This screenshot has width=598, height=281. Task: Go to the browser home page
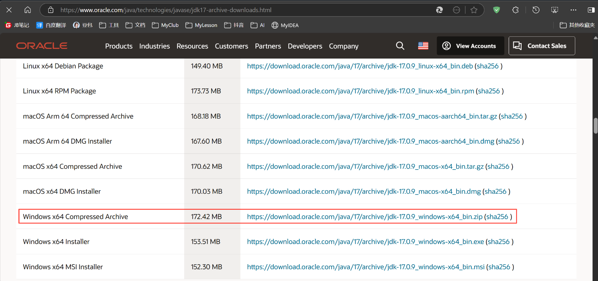click(27, 10)
